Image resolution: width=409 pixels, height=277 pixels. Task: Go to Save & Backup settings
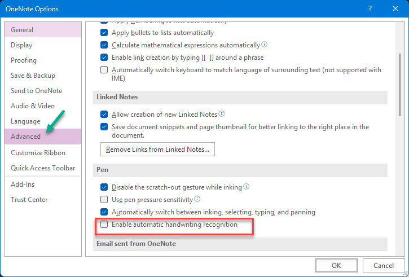coord(43,76)
